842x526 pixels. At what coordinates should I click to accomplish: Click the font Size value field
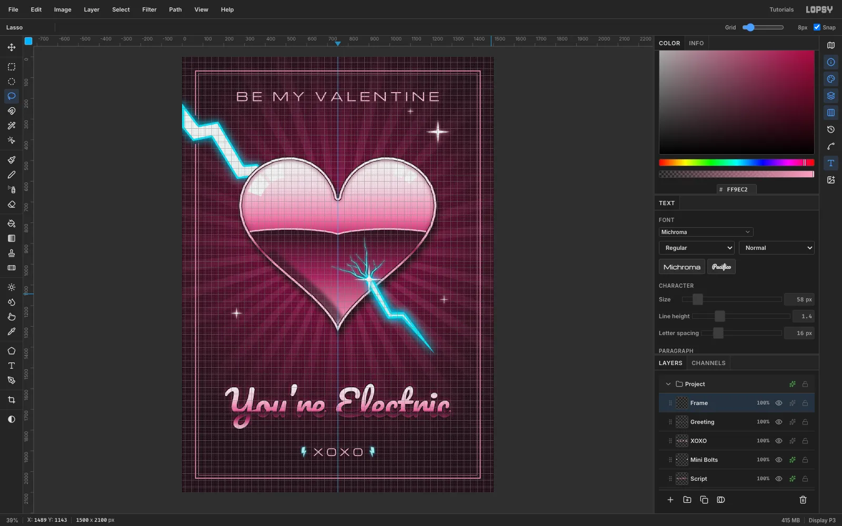pos(799,299)
